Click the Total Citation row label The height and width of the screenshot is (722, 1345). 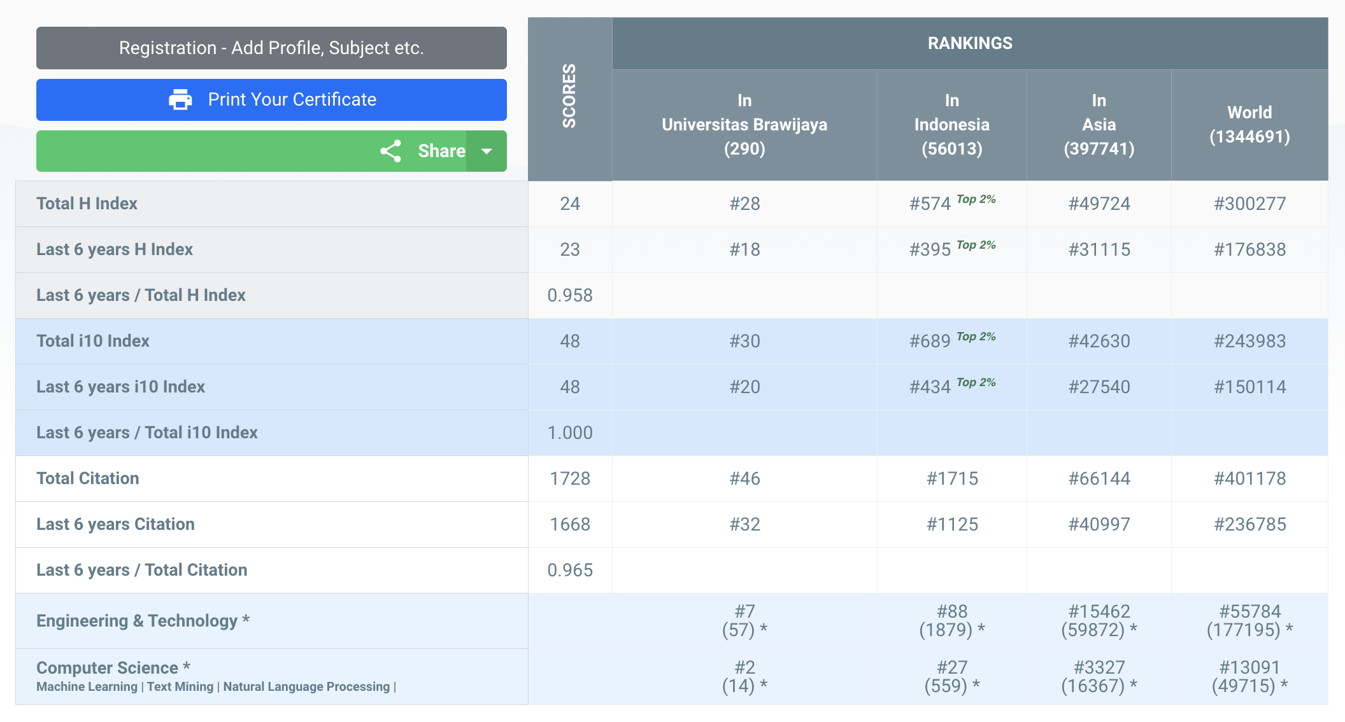coord(88,478)
